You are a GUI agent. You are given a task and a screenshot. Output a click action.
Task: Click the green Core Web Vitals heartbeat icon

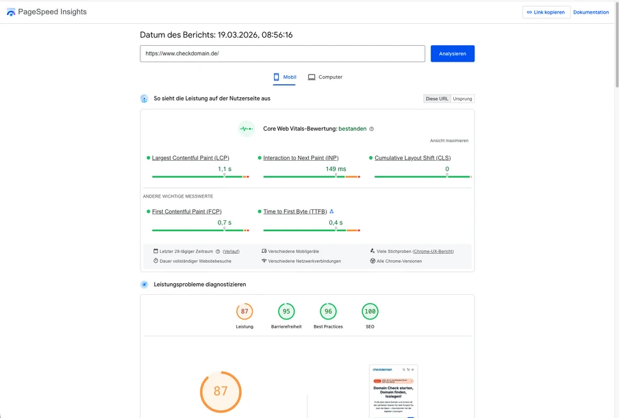pos(246,129)
